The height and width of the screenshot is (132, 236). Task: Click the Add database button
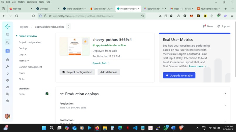(x=109, y=72)
